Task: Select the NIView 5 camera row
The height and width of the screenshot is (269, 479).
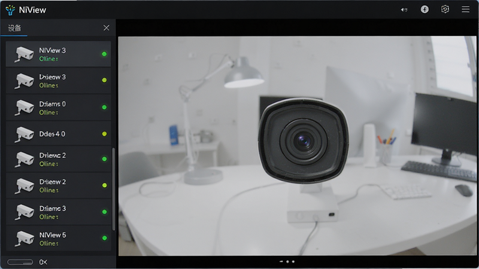Action: point(58,239)
